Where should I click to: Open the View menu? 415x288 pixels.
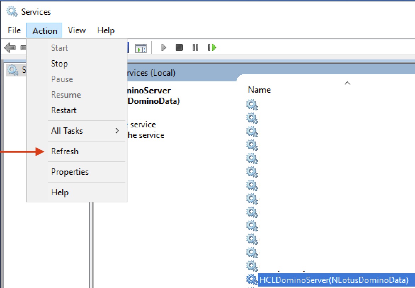click(x=77, y=30)
